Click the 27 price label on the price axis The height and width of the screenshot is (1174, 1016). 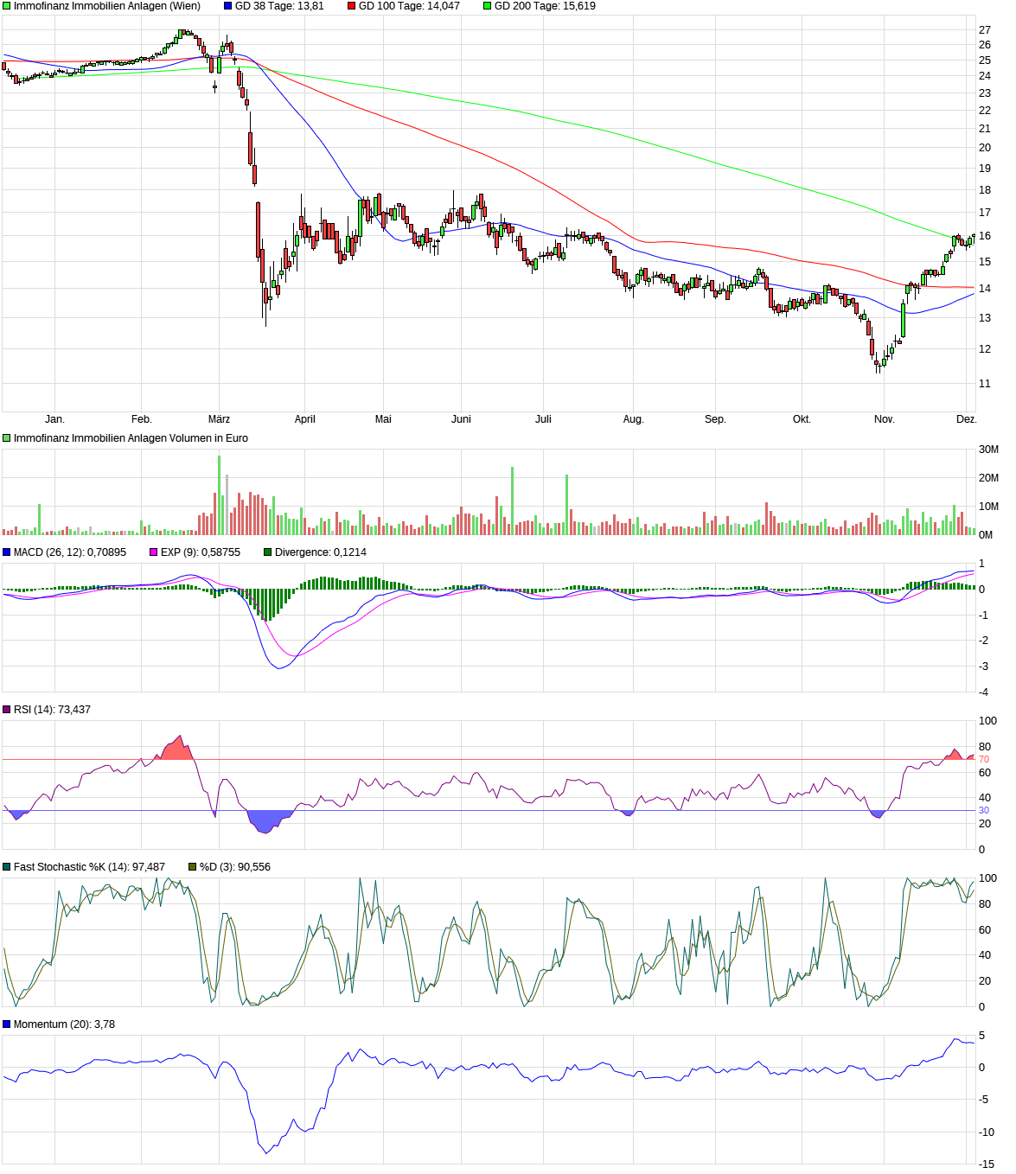tap(985, 30)
